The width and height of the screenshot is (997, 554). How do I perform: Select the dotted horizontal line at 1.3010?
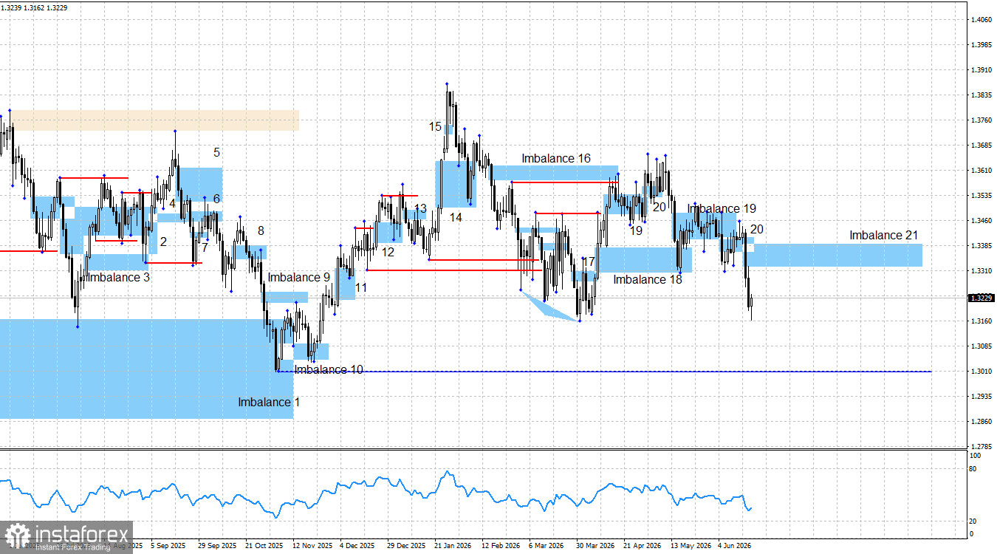[606, 372]
